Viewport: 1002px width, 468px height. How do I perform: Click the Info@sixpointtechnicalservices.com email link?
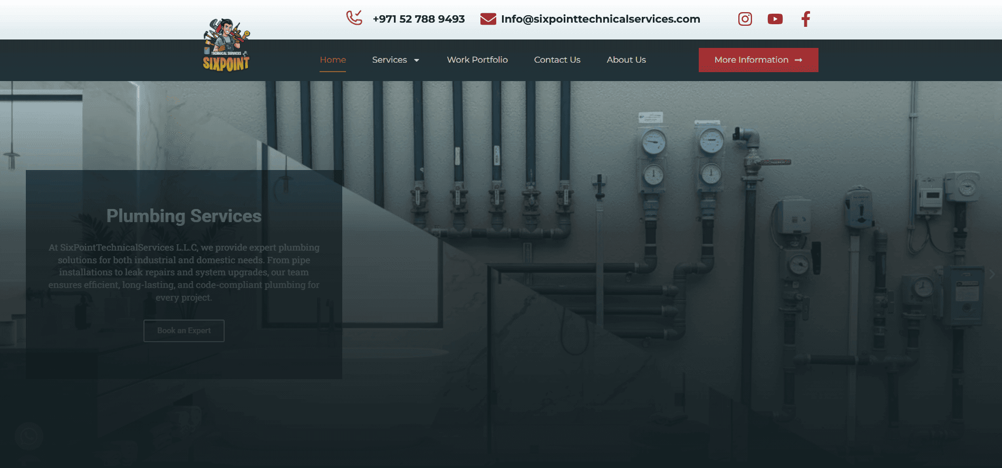click(601, 19)
